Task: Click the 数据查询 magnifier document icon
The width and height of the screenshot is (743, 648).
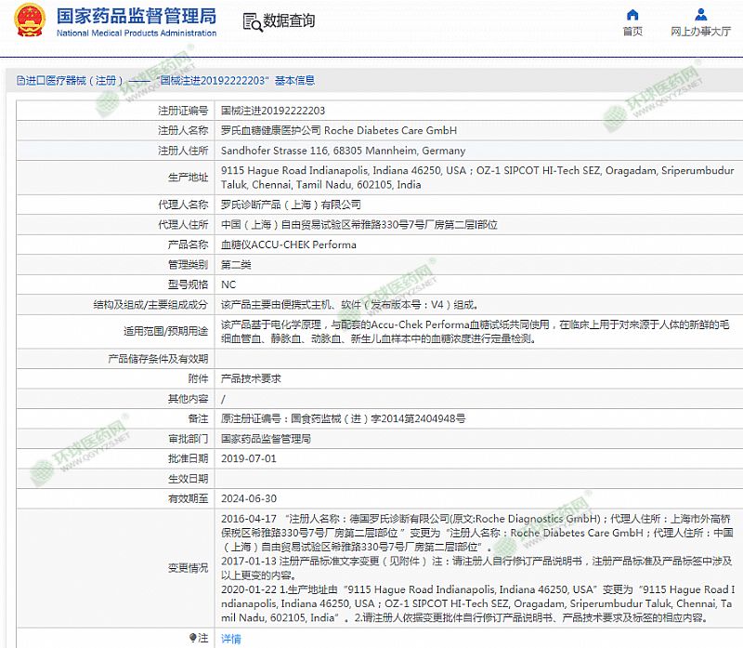Action: tap(251, 21)
